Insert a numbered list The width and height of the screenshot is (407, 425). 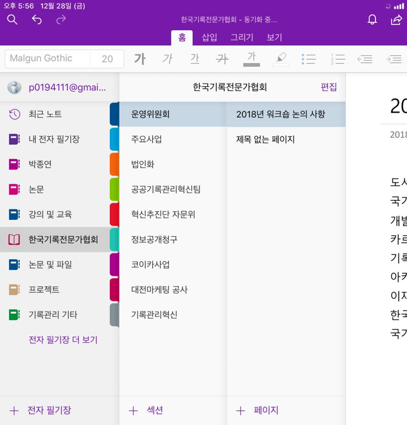[338, 59]
